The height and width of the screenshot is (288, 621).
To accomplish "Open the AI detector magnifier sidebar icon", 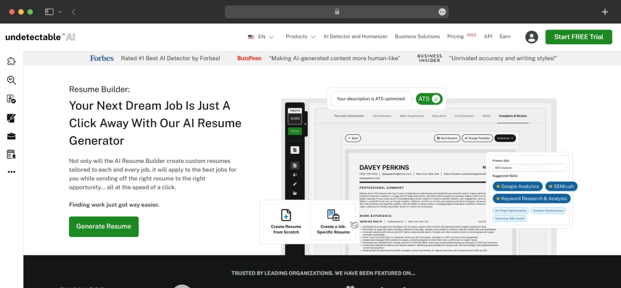I will coord(11,80).
